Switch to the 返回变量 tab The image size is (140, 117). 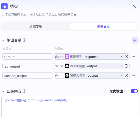coord(36,26)
